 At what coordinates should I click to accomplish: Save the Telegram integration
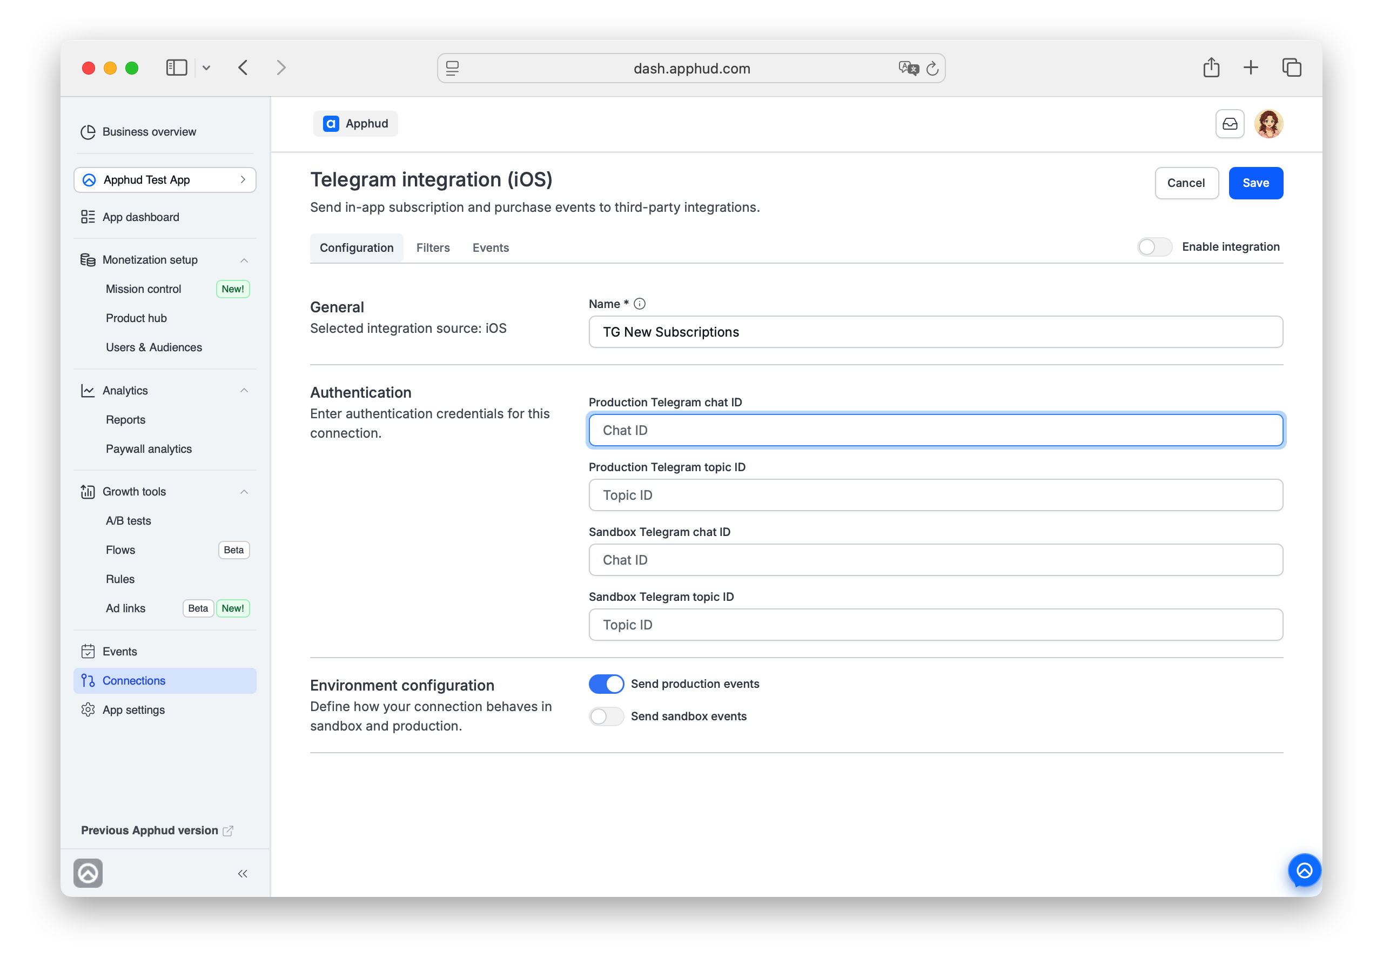tap(1256, 183)
